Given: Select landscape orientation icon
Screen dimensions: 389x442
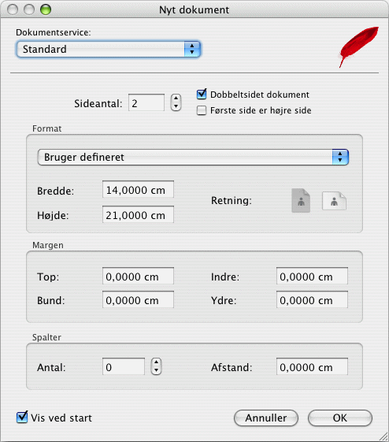Looking at the screenshot, I should 334,201.
